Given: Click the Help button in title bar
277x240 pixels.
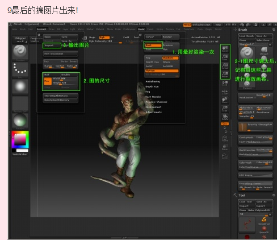Looking at the screenshot, I should coord(218,25).
